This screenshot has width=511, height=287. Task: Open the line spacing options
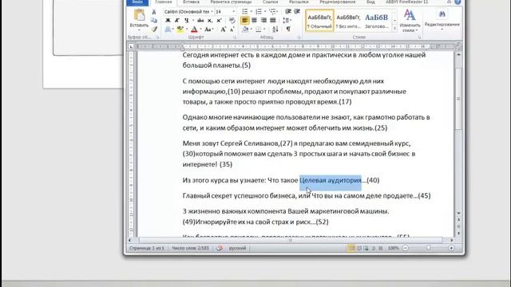[x=287, y=21]
